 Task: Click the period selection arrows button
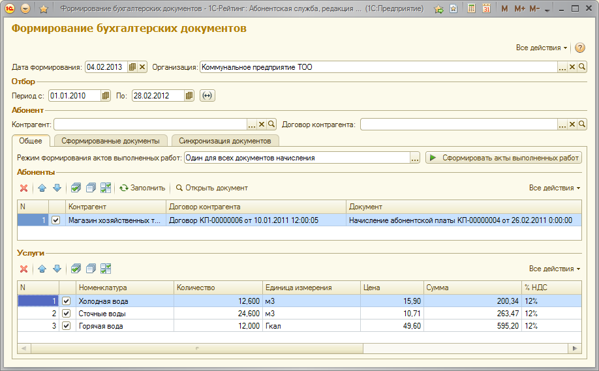tap(207, 96)
